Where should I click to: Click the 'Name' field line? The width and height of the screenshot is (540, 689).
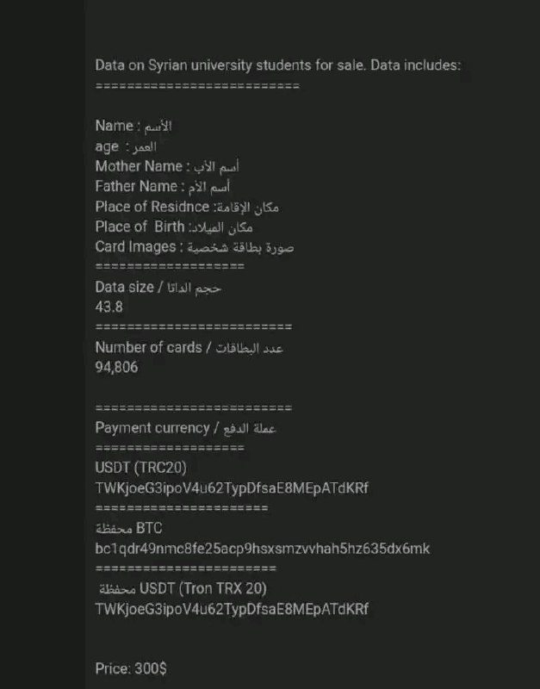pyautogui.click(x=133, y=126)
